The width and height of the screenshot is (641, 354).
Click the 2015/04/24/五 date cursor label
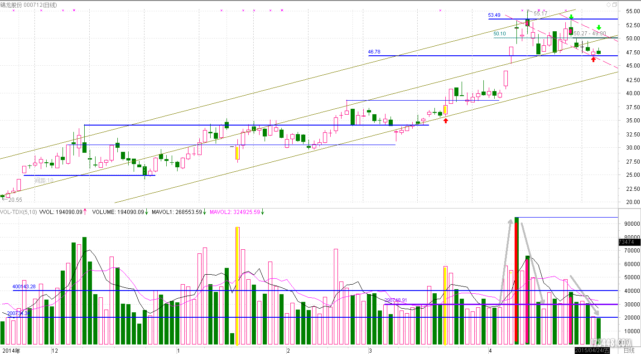pyautogui.click(x=592, y=350)
